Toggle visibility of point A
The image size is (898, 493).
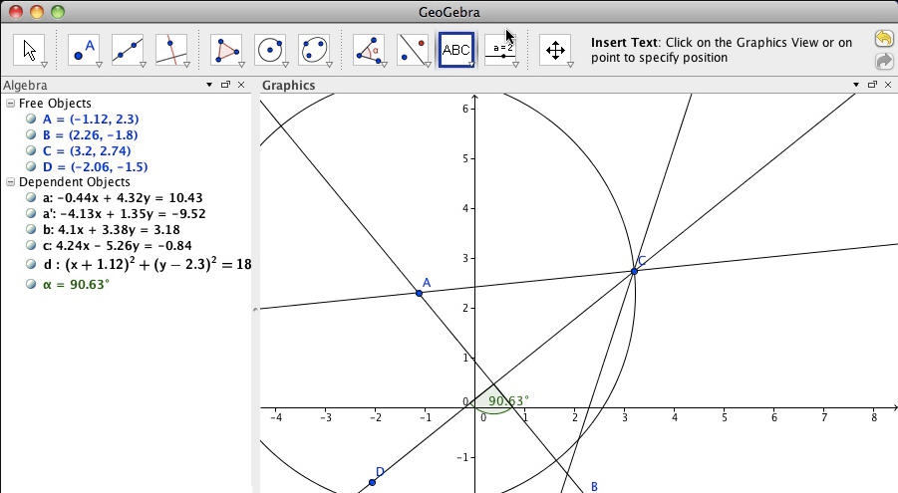tap(32, 120)
